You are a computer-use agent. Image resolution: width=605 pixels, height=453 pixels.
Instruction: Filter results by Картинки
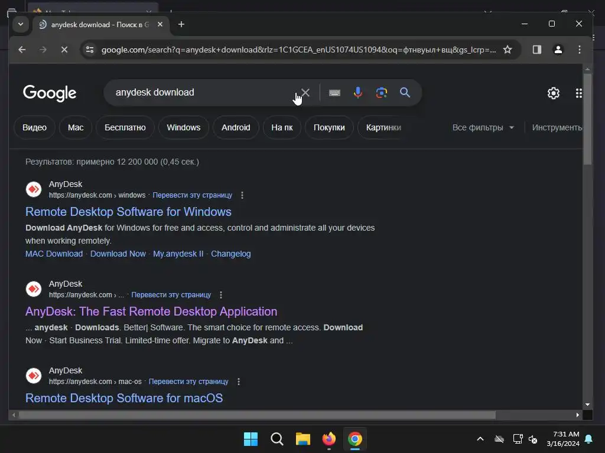[x=383, y=127]
